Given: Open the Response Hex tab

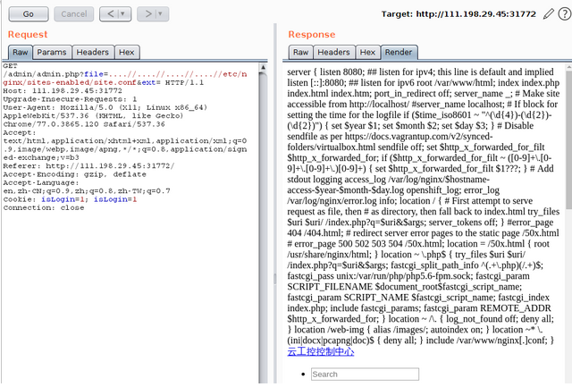Looking at the screenshot, I should point(367,52).
